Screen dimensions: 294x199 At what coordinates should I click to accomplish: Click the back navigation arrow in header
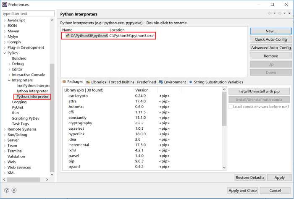[x=270, y=13]
